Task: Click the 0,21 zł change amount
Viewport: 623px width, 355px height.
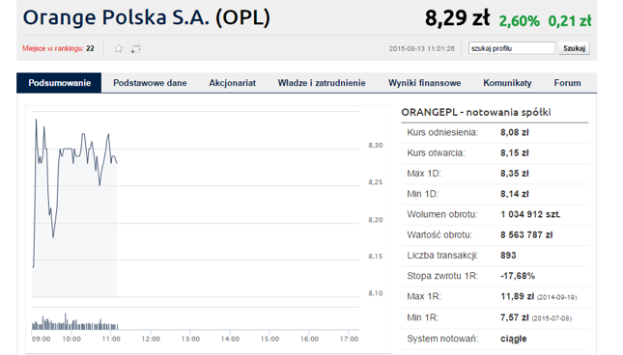Action: [x=570, y=21]
